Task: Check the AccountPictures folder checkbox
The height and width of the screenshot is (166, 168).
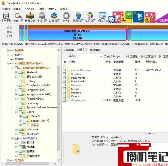Action: (64, 70)
